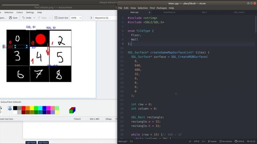Viewport: 257px width, 144px height.
Task: Switch to the Main.cpp tab in Atom
Action: point(135,12)
